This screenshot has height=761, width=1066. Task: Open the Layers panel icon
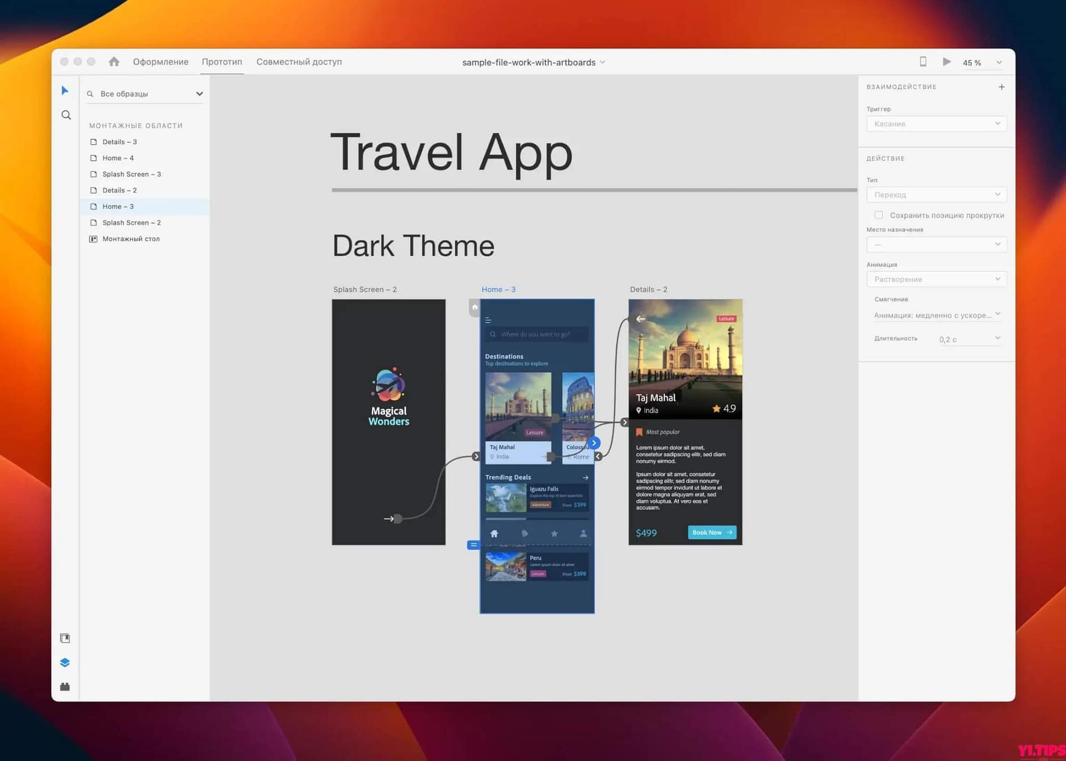pyautogui.click(x=65, y=662)
